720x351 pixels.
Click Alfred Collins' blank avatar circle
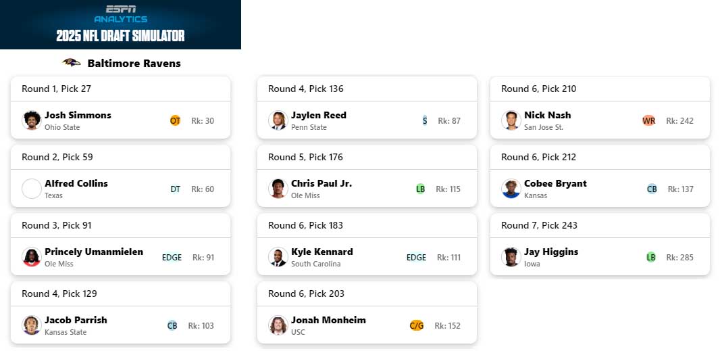(32, 189)
